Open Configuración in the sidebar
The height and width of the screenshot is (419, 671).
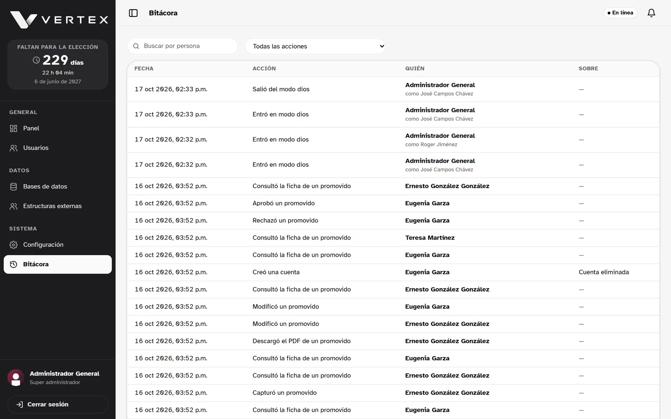click(58, 245)
